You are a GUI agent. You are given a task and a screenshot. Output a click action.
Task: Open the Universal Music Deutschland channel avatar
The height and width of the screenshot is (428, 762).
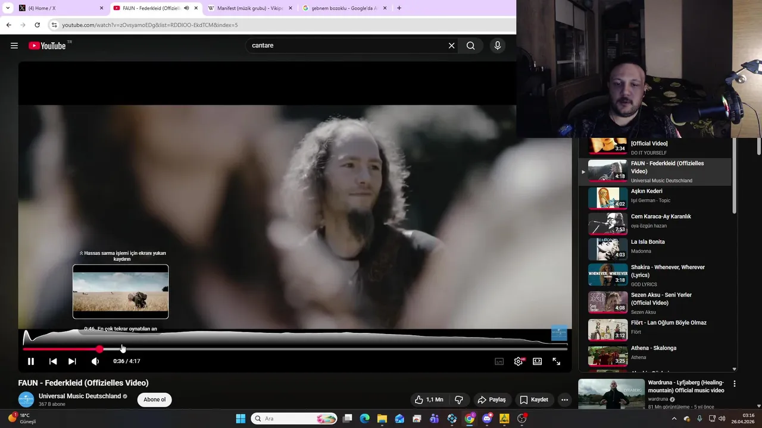click(x=26, y=399)
